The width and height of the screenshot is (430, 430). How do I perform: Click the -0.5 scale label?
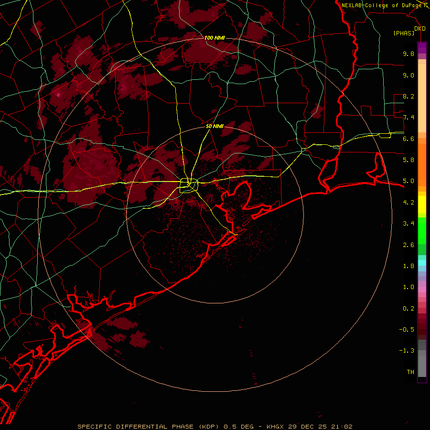coord(407,330)
